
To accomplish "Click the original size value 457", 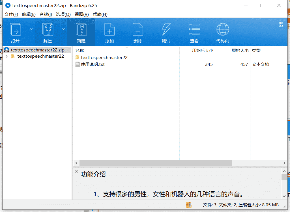I will coord(244,64).
